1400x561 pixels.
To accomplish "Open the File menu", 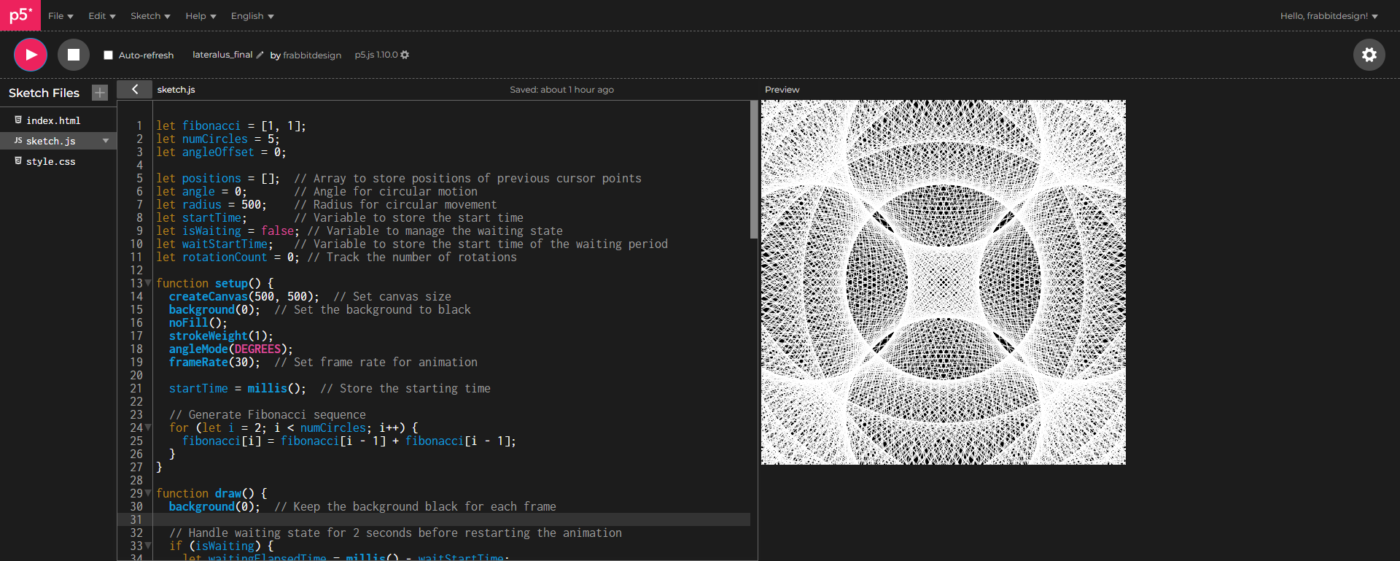I will coord(61,16).
